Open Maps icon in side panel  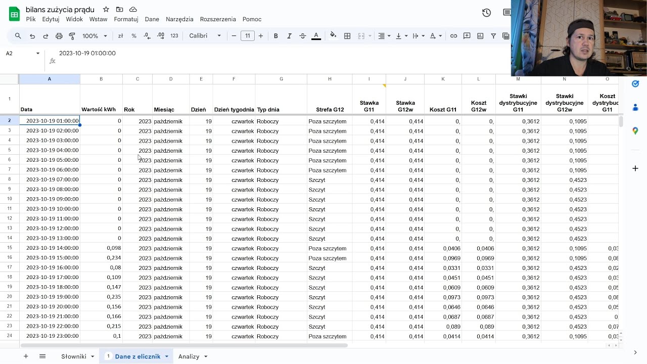pyautogui.click(x=635, y=131)
